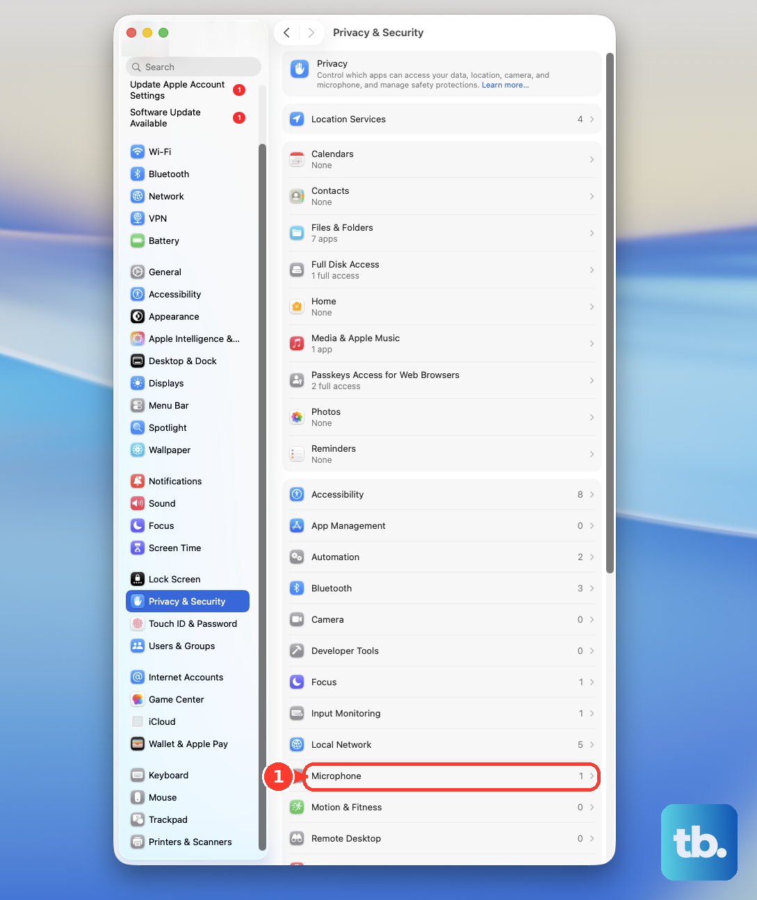
Task: Open Users & Groups icon
Action: pyautogui.click(x=138, y=646)
